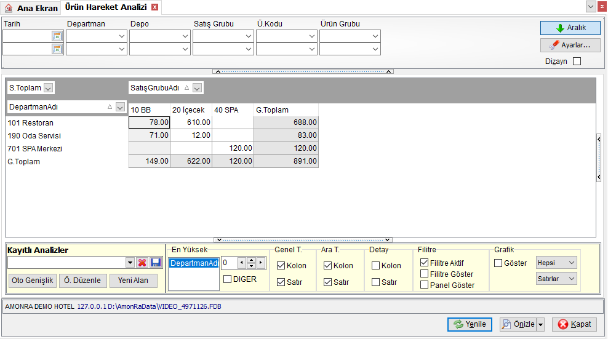The height and width of the screenshot is (339, 608).
Task: Click the first Tarih date input field
Action: pos(28,36)
